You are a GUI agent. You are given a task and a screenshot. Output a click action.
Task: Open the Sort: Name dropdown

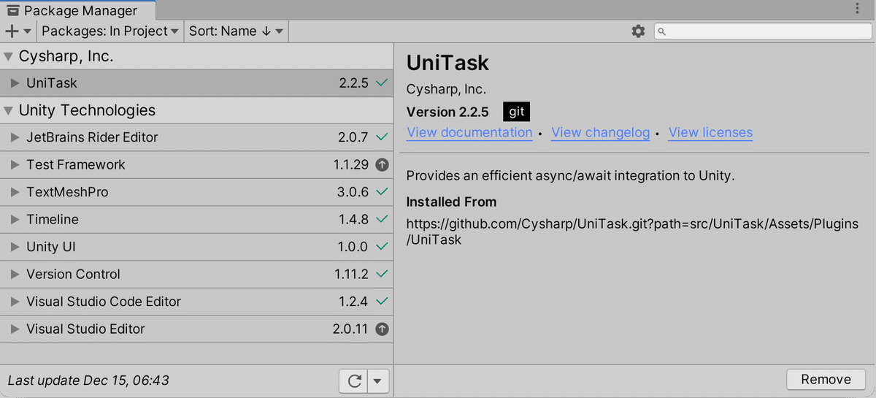coord(236,31)
